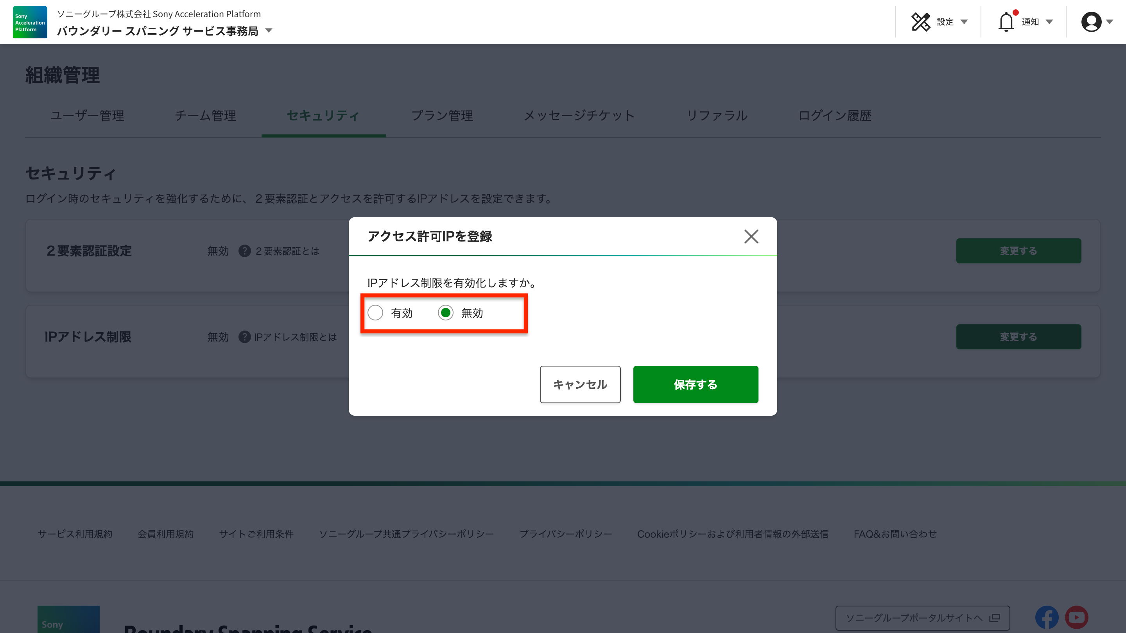Click the キャンセル button
This screenshot has height=633, width=1126.
click(x=580, y=385)
